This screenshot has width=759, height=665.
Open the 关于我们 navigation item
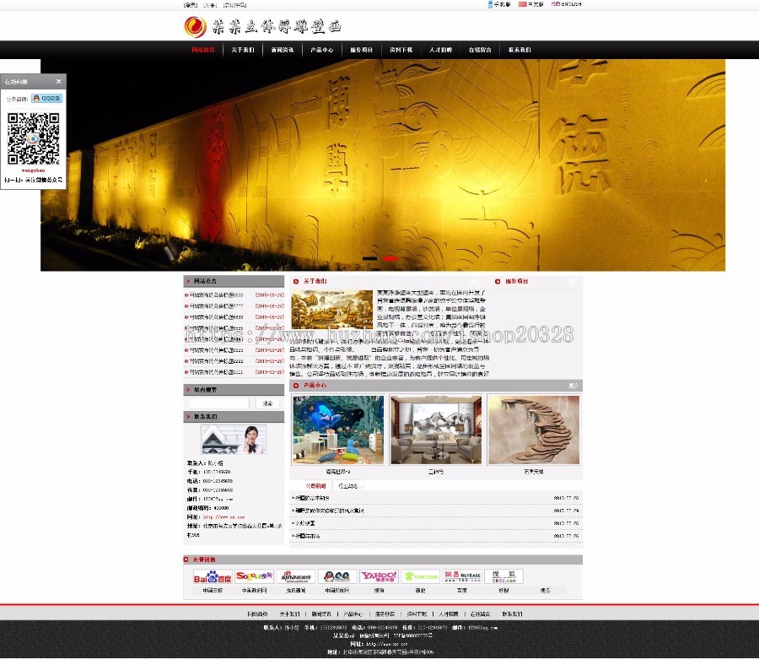click(243, 50)
